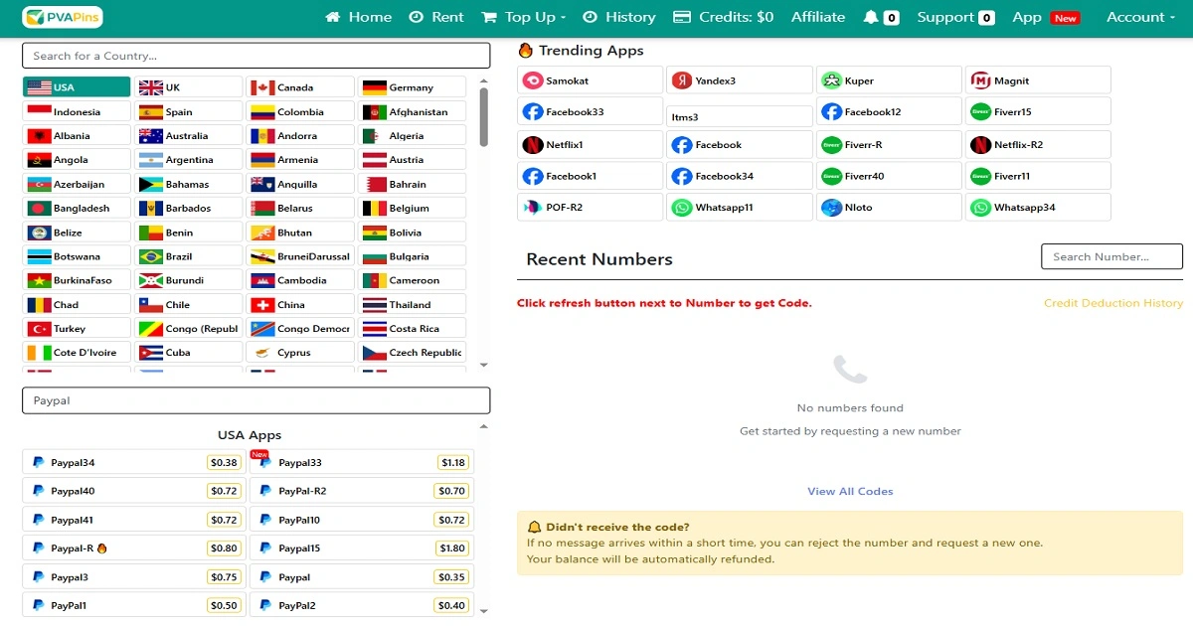
Task: Select Paypal41 app
Action: (133, 520)
